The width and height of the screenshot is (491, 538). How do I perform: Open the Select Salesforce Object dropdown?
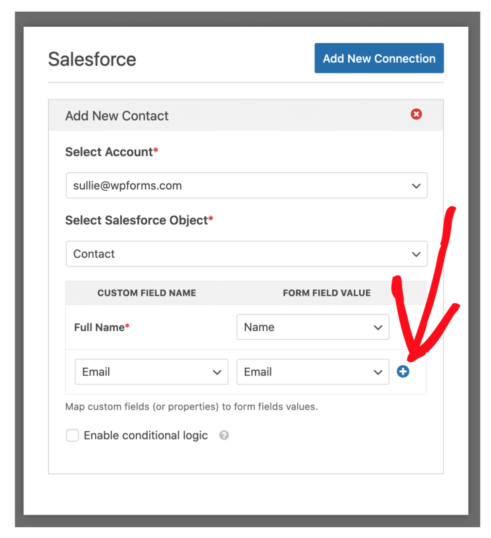point(246,254)
